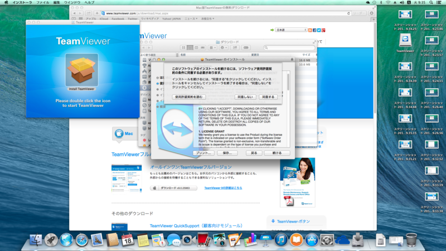Click 保存... button in installer
Image resolution: width=446 pixels, height=251 pixels.
[227, 153]
